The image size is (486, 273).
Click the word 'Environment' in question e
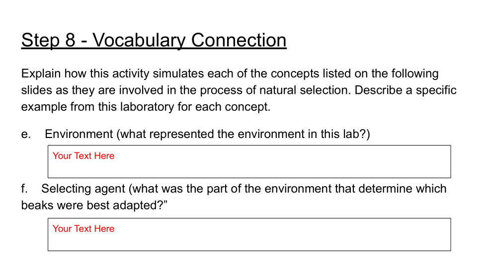(x=79, y=134)
